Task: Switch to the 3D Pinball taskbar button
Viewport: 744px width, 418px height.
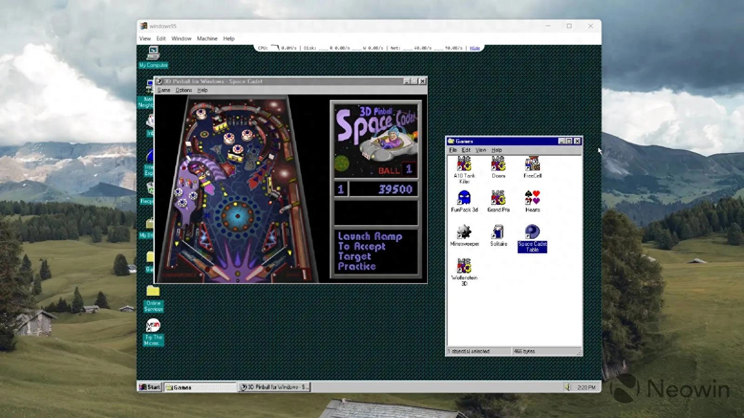Action: point(274,387)
